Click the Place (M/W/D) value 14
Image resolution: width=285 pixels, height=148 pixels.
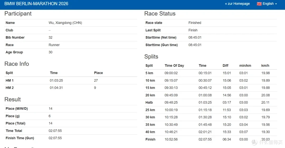tap(50, 108)
